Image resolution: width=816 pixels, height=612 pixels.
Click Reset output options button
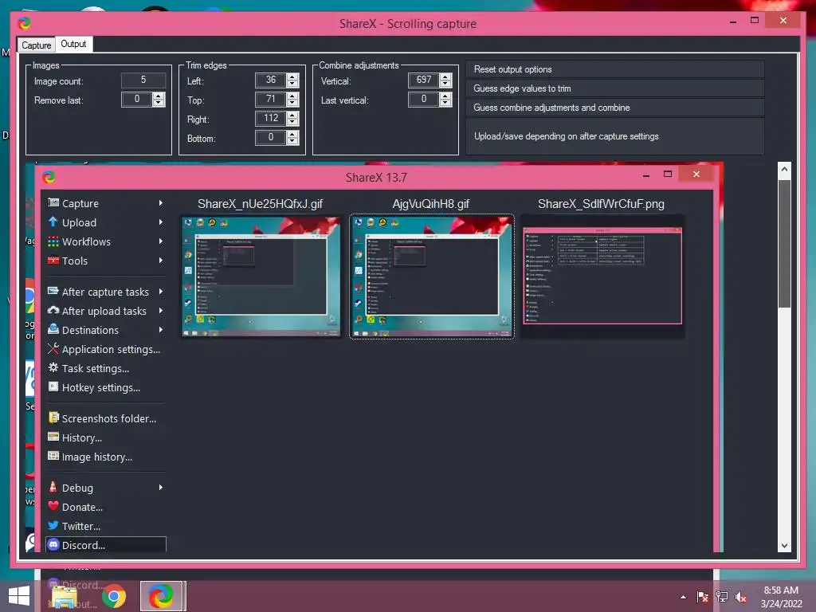(615, 69)
